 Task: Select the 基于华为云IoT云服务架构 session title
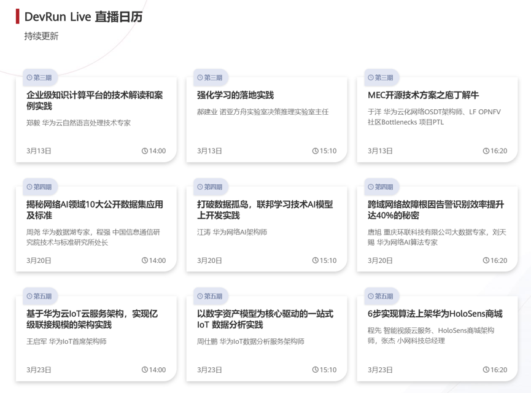92,319
